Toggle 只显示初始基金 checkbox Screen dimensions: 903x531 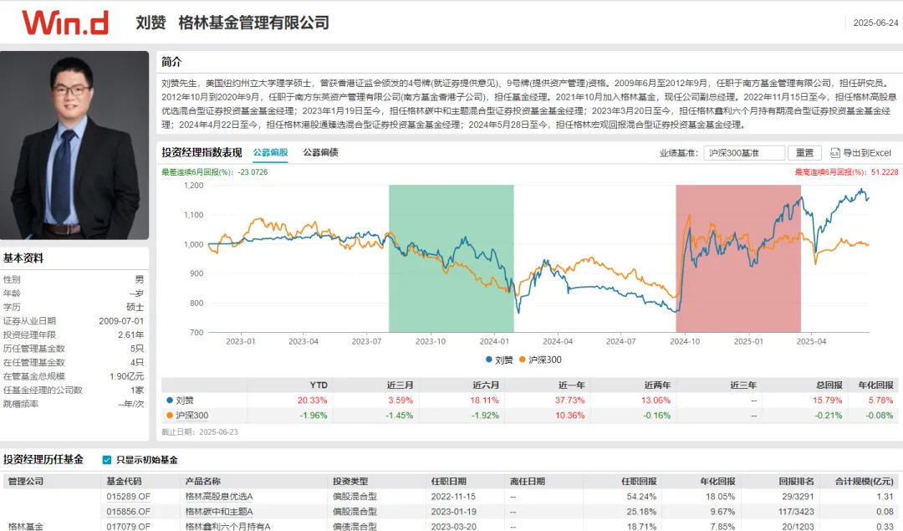pos(106,460)
